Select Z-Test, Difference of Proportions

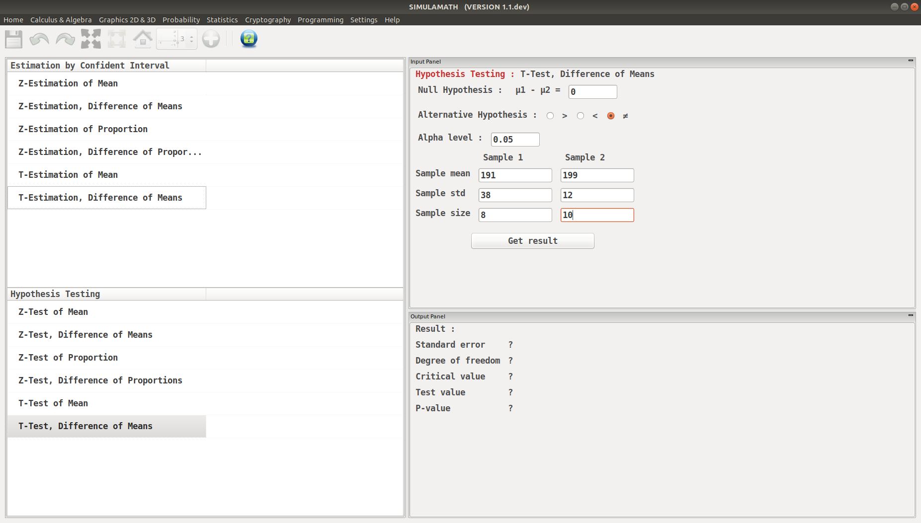(x=107, y=380)
